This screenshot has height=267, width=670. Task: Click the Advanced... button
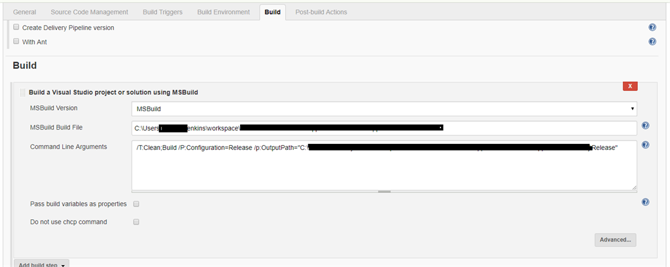point(615,240)
